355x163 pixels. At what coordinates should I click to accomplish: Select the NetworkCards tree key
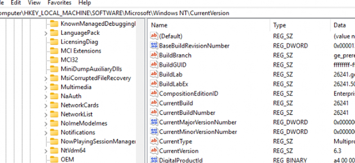pos(80,105)
